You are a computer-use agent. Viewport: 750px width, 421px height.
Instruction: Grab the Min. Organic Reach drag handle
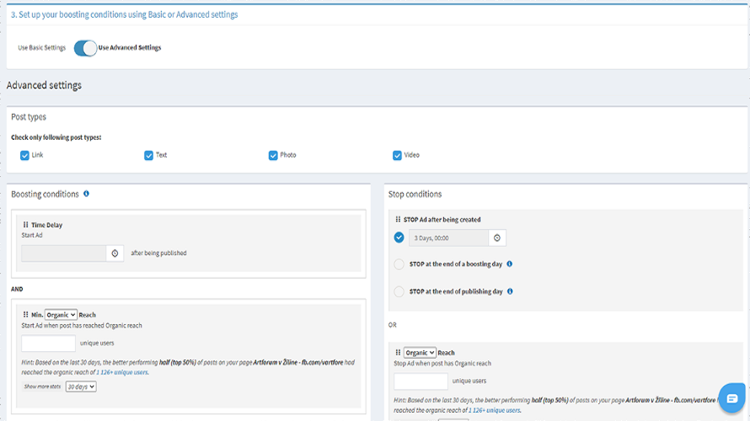[x=25, y=314]
